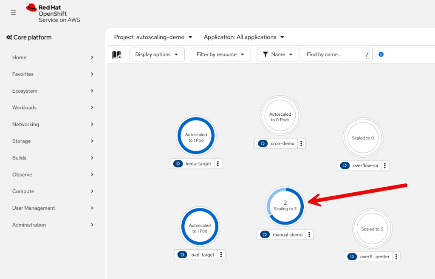The height and width of the screenshot is (279, 435).
Task: Open kebab menu for keda-target
Action: point(218,164)
